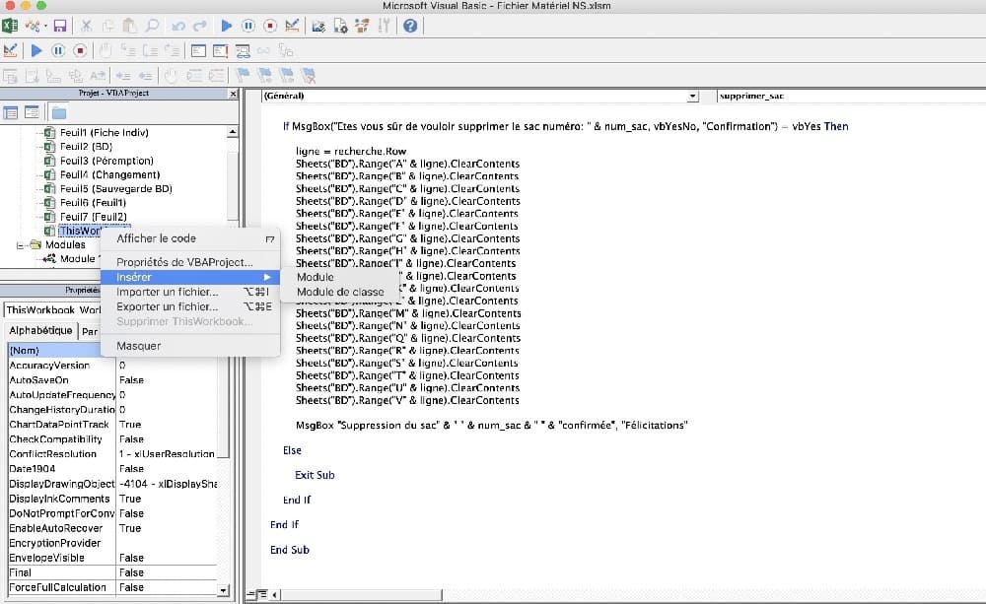Close the Projet - VBAProject panel
The height and width of the screenshot is (604, 986).
[x=233, y=95]
